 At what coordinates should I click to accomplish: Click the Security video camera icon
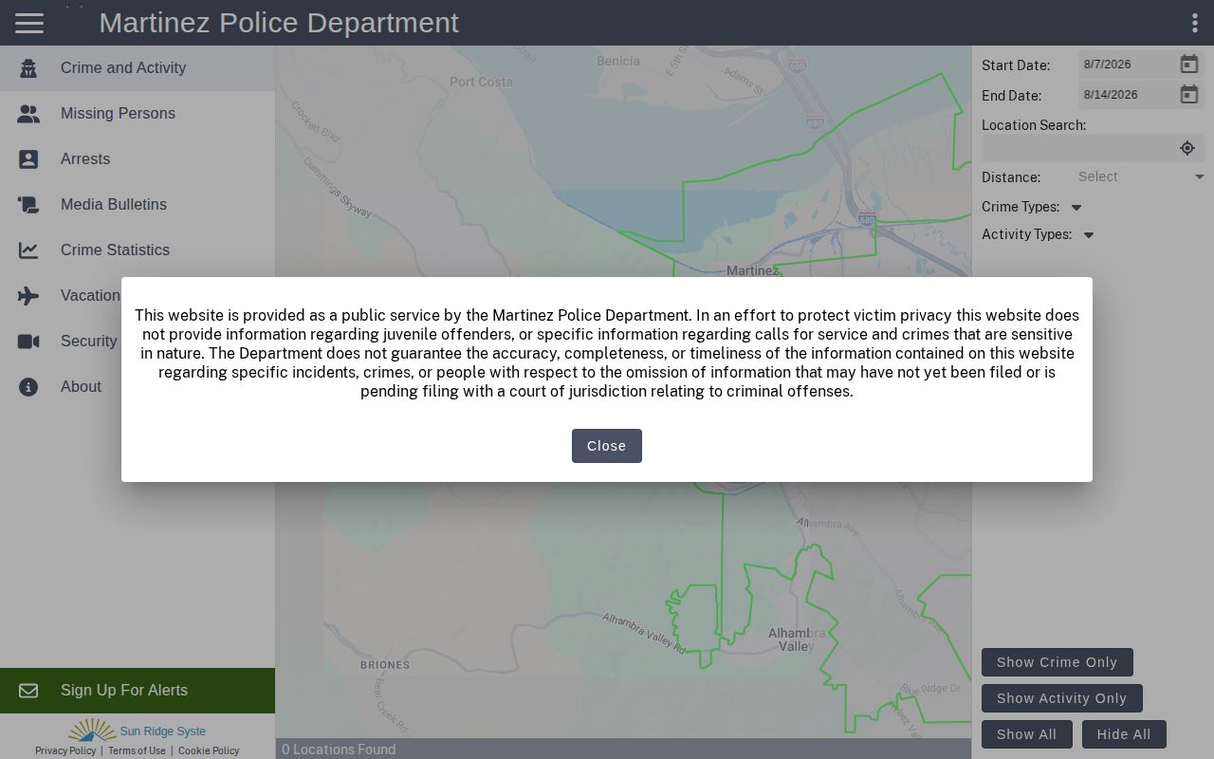(28, 342)
